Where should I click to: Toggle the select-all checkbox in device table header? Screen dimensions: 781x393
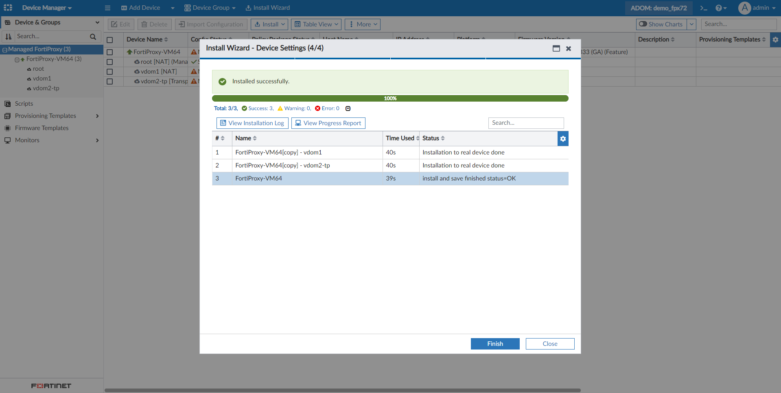pyautogui.click(x=109, y=40)
